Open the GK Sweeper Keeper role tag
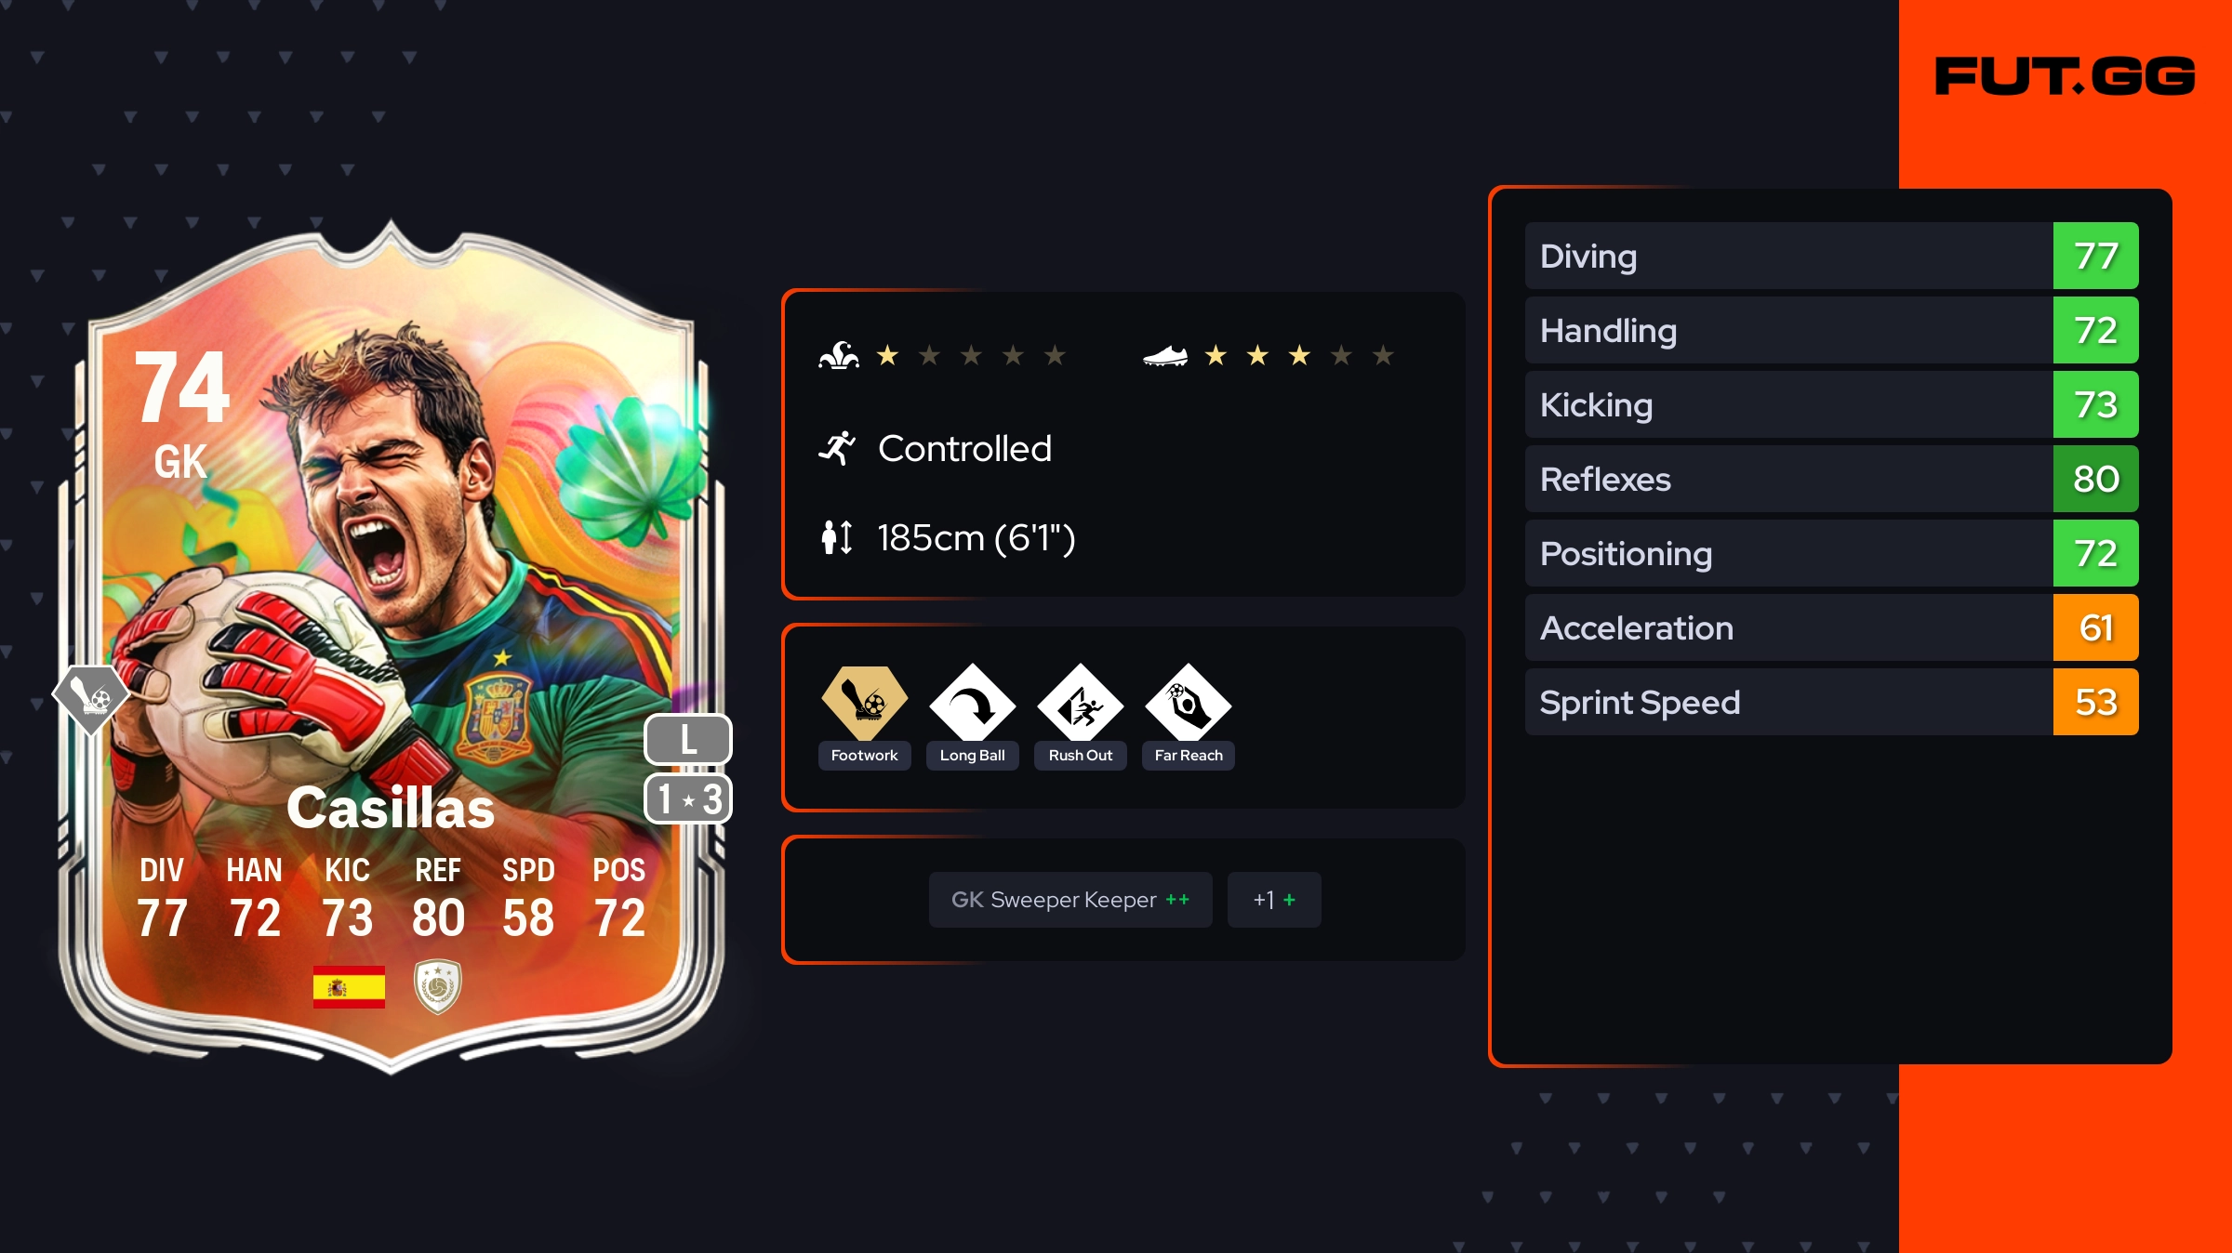2232x1253 pixels. coord(1070,900)
